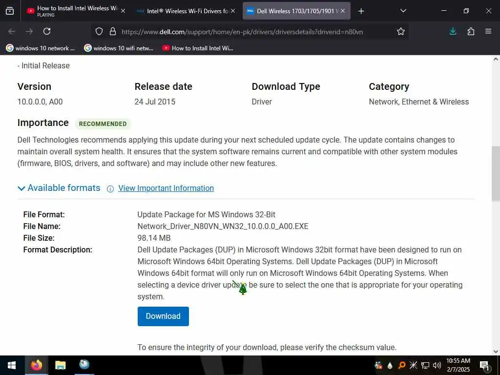500x375 pixels.
Task: Open 'windows 10 network ...' bookmark
Action: tap(40, 48)
